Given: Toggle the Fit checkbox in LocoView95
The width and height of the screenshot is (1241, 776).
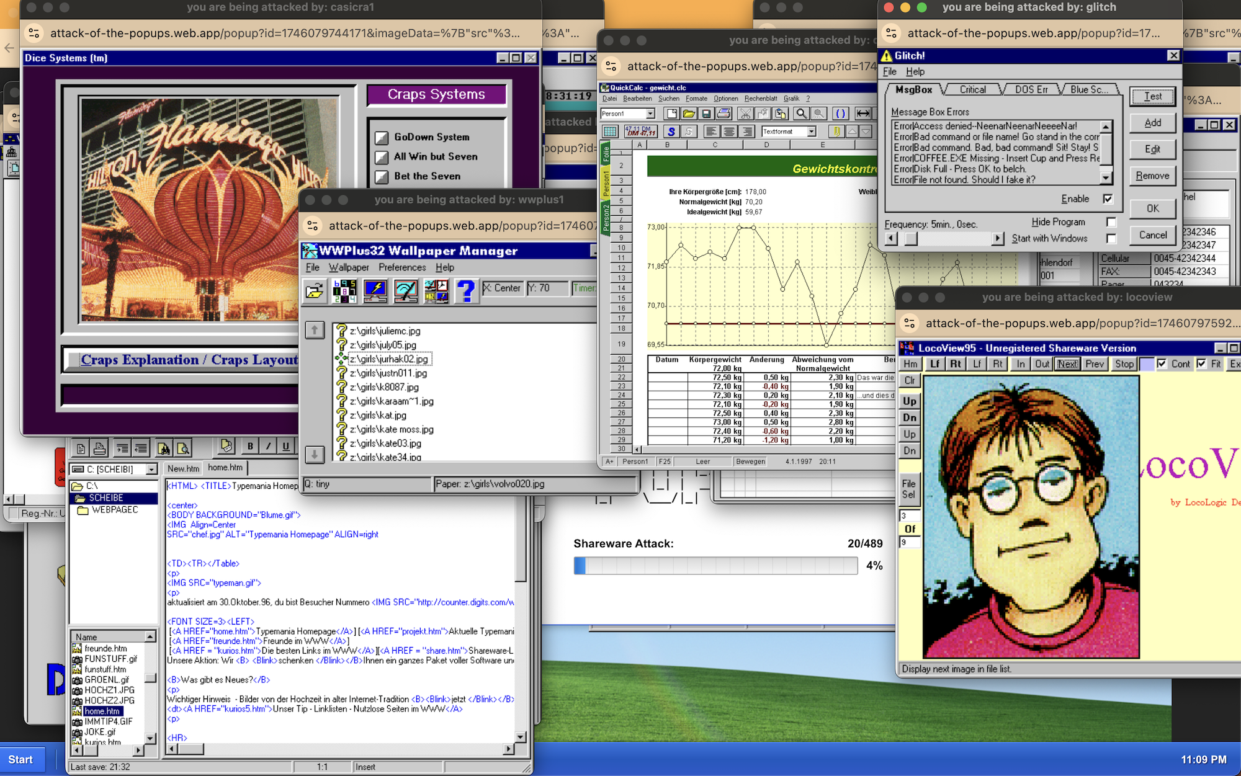Looking at the screenshot, I should pyautogui.click(x=1202, y=364).
